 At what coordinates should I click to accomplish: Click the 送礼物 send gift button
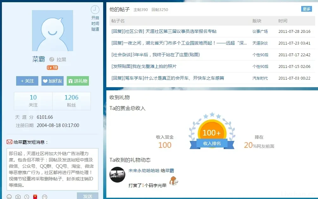[x=78, y=81]
